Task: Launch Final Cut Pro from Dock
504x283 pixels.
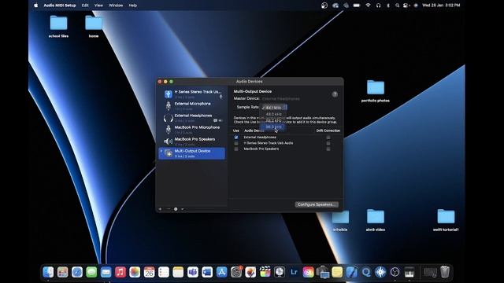Action: click(x=265, y=272)
